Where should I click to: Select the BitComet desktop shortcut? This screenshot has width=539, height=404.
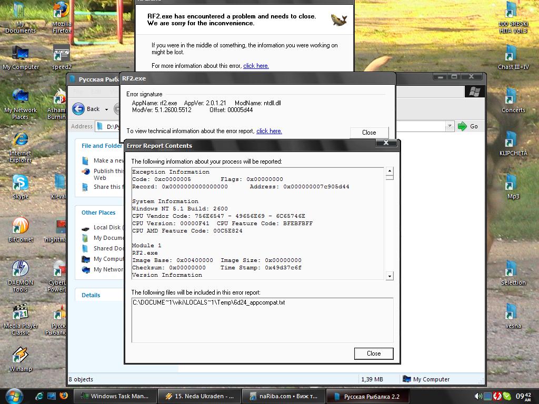click(21, 230)
